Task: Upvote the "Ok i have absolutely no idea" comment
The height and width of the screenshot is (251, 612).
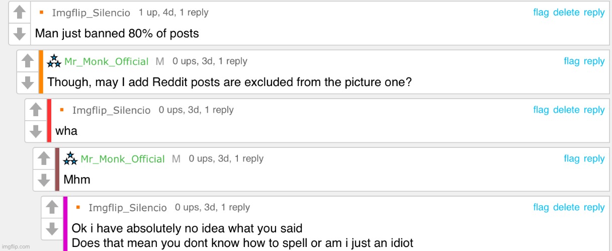Action: (52, 208)
